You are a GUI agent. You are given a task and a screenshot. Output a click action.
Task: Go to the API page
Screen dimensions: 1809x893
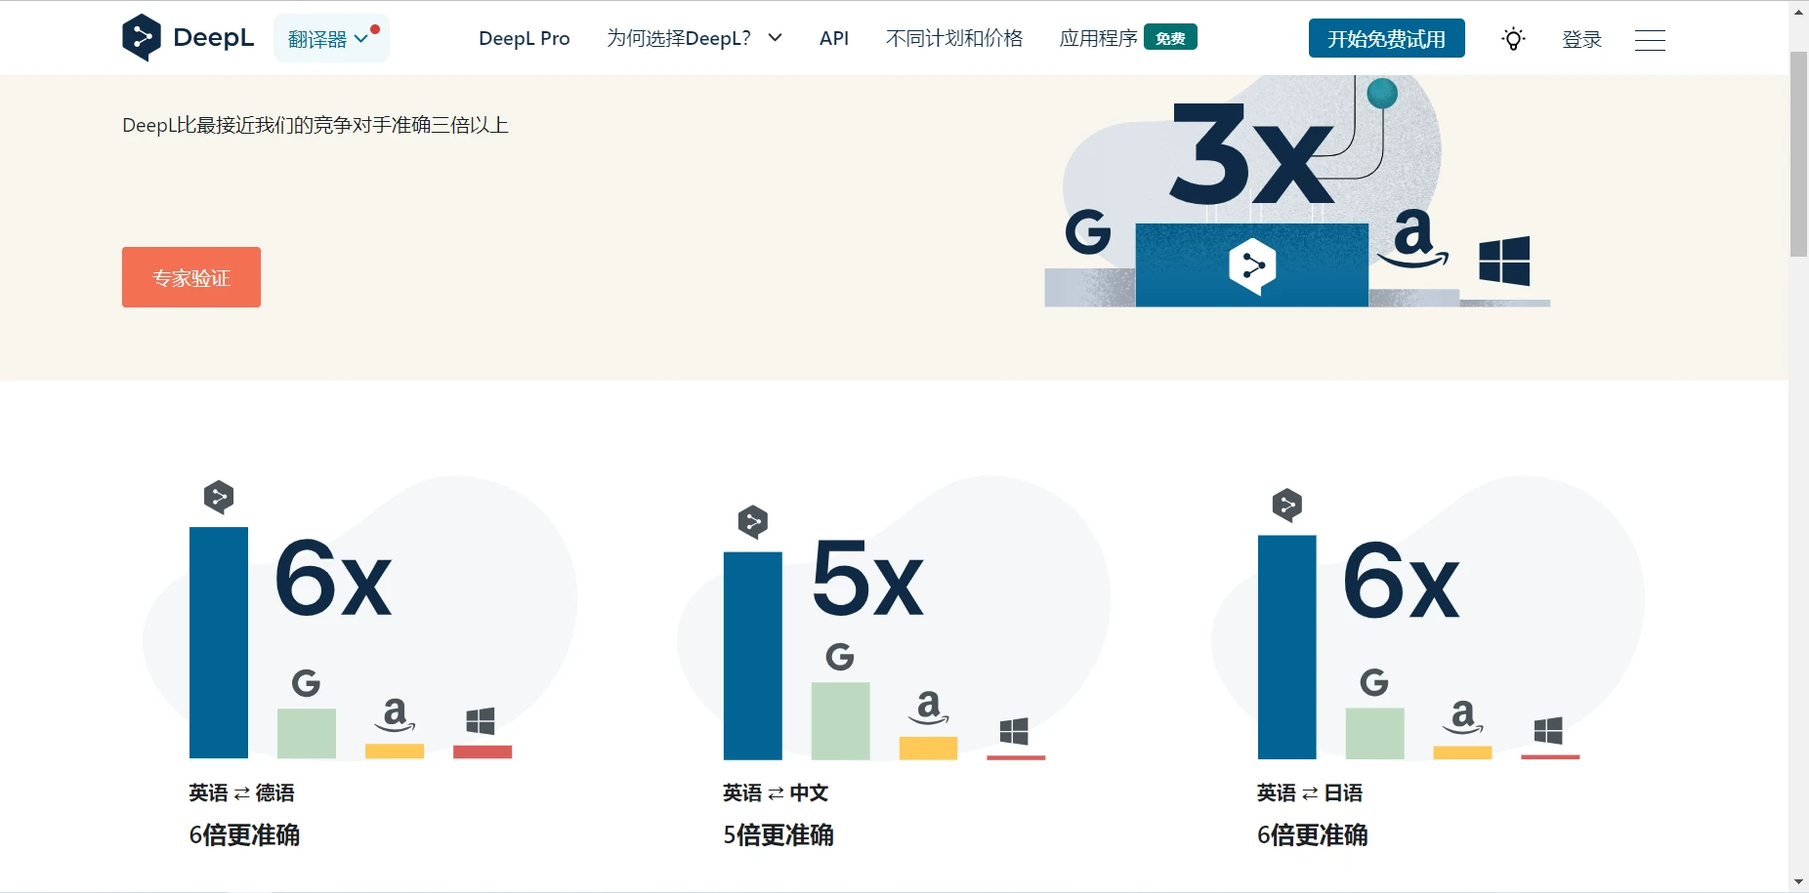833,38
